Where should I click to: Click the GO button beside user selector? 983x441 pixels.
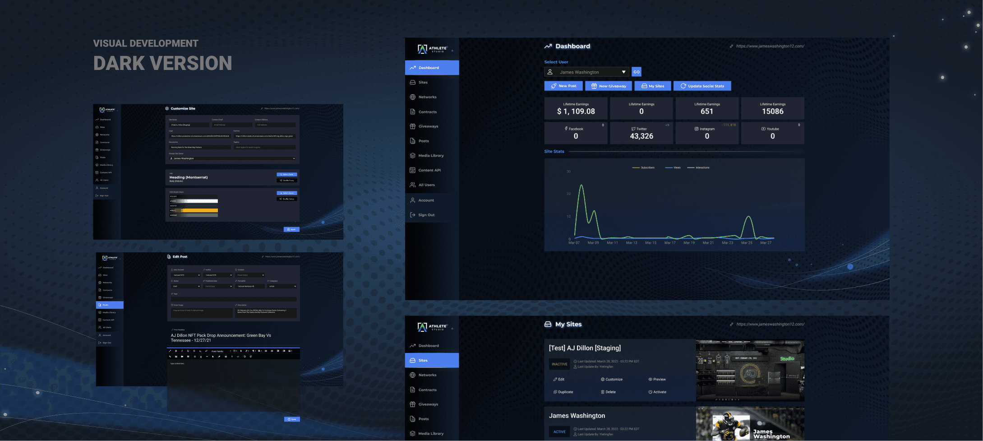(637, 72)
